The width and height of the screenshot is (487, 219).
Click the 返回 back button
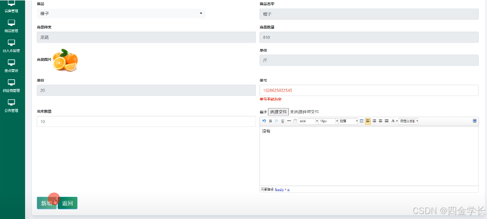tap(67, 203)
